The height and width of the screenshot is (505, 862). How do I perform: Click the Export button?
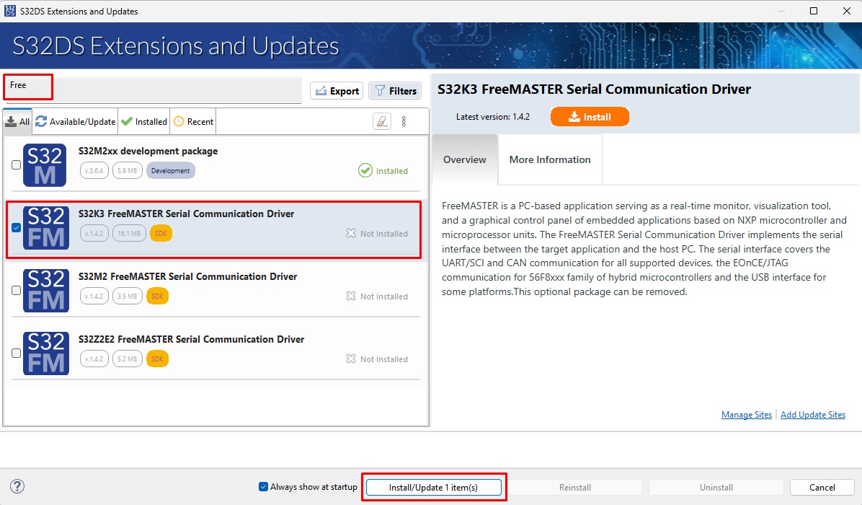(x=337, y=91)
